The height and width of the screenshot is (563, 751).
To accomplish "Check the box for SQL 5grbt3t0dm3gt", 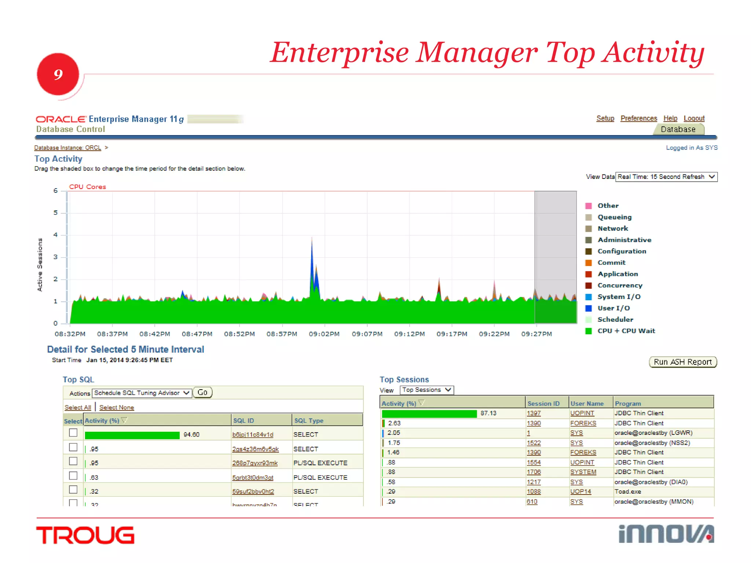I will (x=73, y=476).
